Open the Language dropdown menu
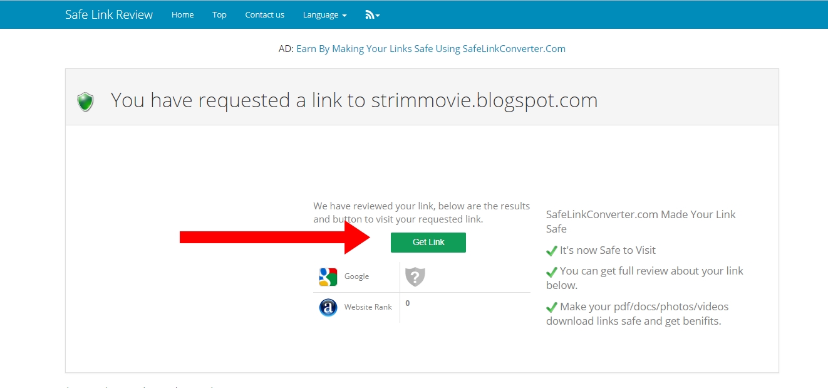This screenshot has height=388, width=828. point(324,14)
